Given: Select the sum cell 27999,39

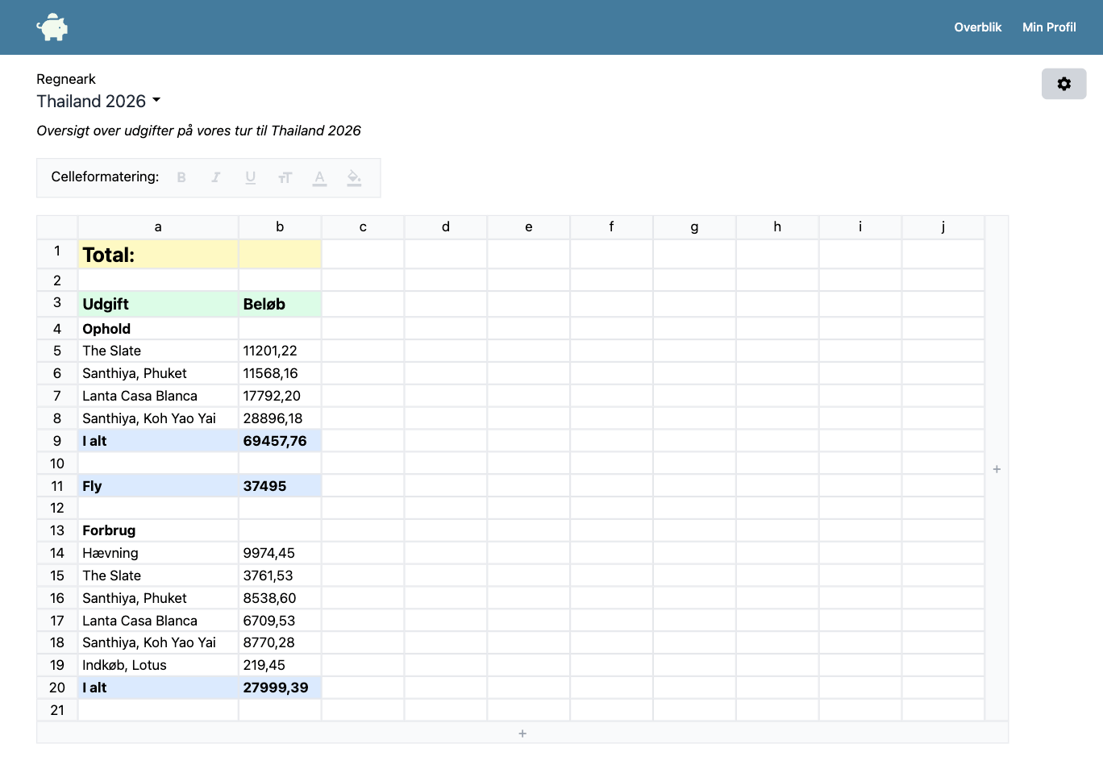Looking at the screenshot, I should [x=280, y=688].
